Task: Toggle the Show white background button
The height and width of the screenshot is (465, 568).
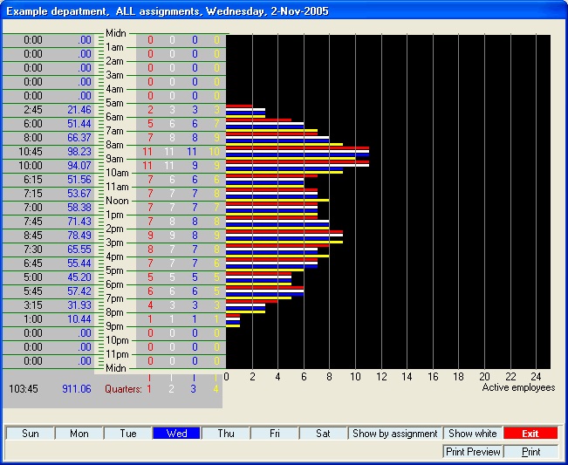Action: [472, 434]
